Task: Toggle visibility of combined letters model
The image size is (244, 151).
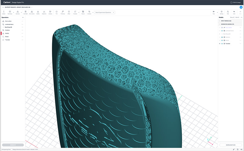Action: coord(220,31)
